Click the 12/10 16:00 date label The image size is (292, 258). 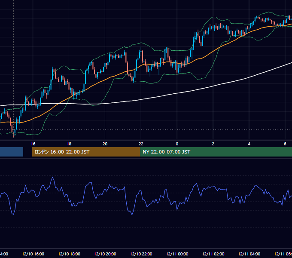point(33,254)
